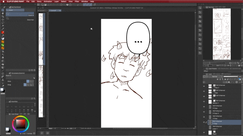
Task: Click the main color swatch in toolbar
Action: tap(2, 89)
